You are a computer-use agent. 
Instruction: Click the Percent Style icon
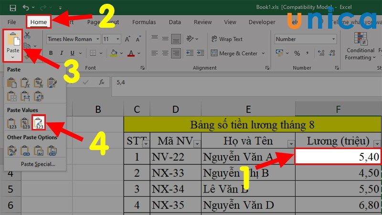point(297,53)
